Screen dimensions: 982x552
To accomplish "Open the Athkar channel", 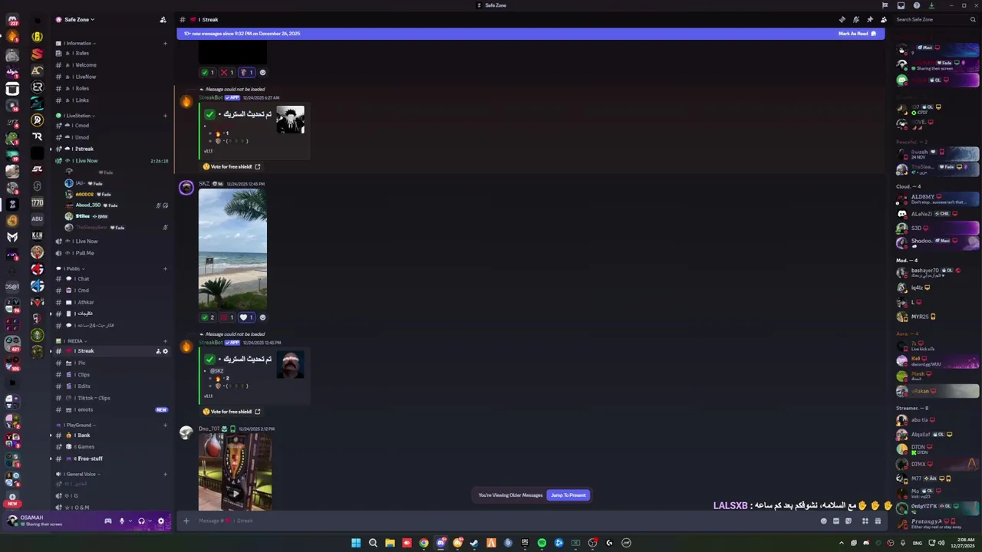I will click(111, 302).
